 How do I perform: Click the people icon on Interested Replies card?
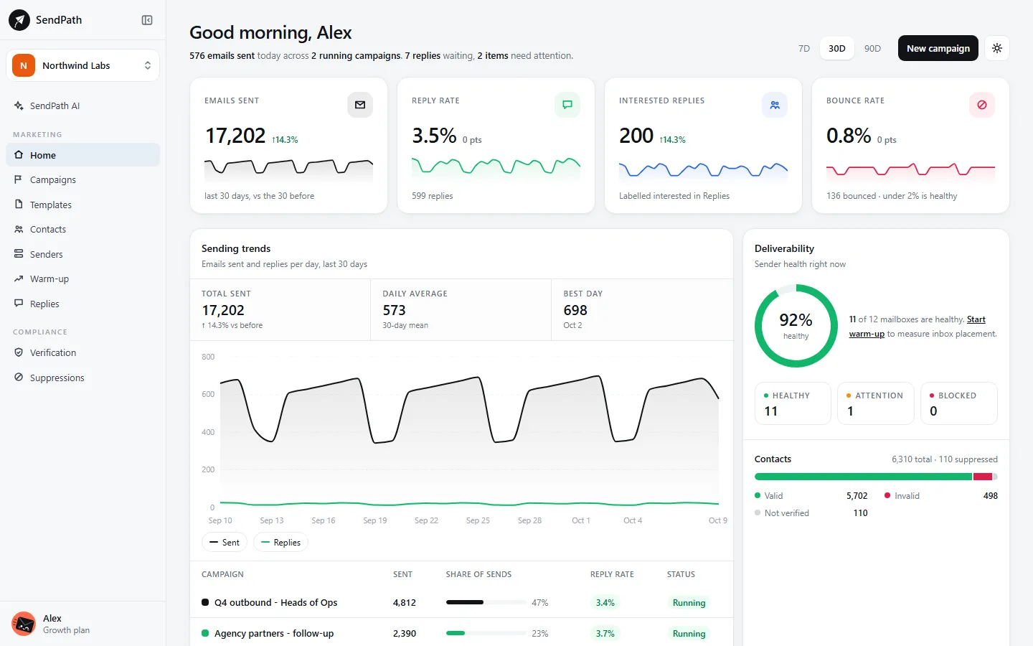(775, 105)
